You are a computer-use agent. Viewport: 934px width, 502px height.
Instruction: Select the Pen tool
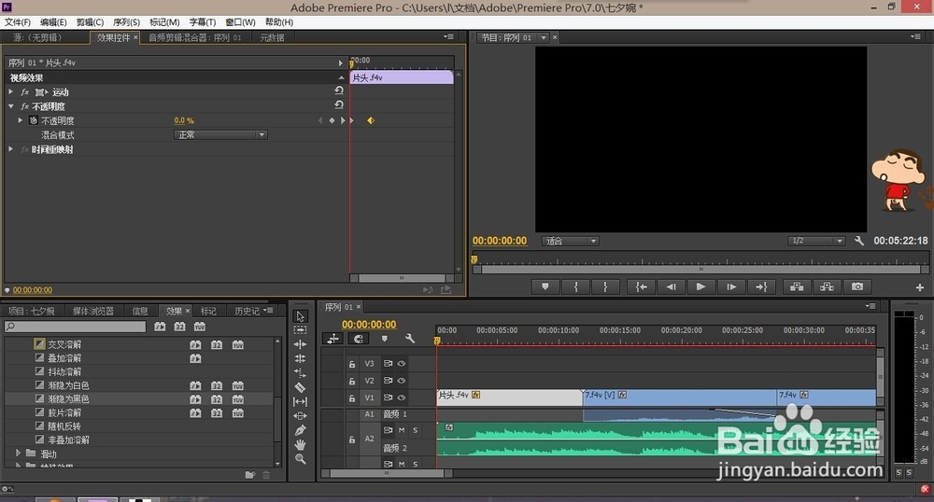click(300, 430)
